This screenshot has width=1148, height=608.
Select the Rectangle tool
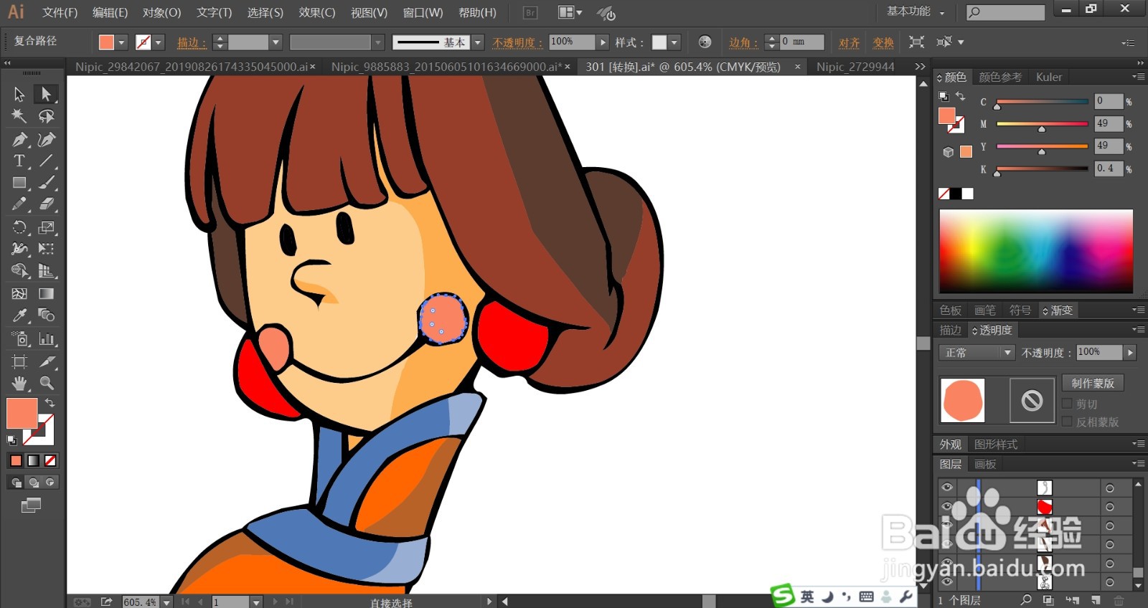pyautogui.click(x=19, y=183)
